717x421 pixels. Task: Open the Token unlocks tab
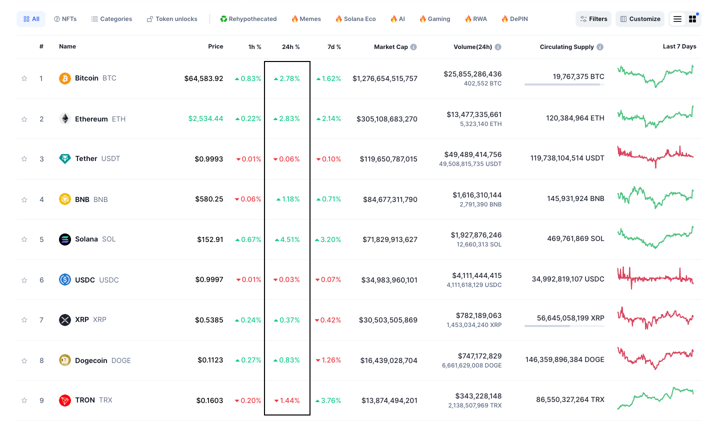172,19
